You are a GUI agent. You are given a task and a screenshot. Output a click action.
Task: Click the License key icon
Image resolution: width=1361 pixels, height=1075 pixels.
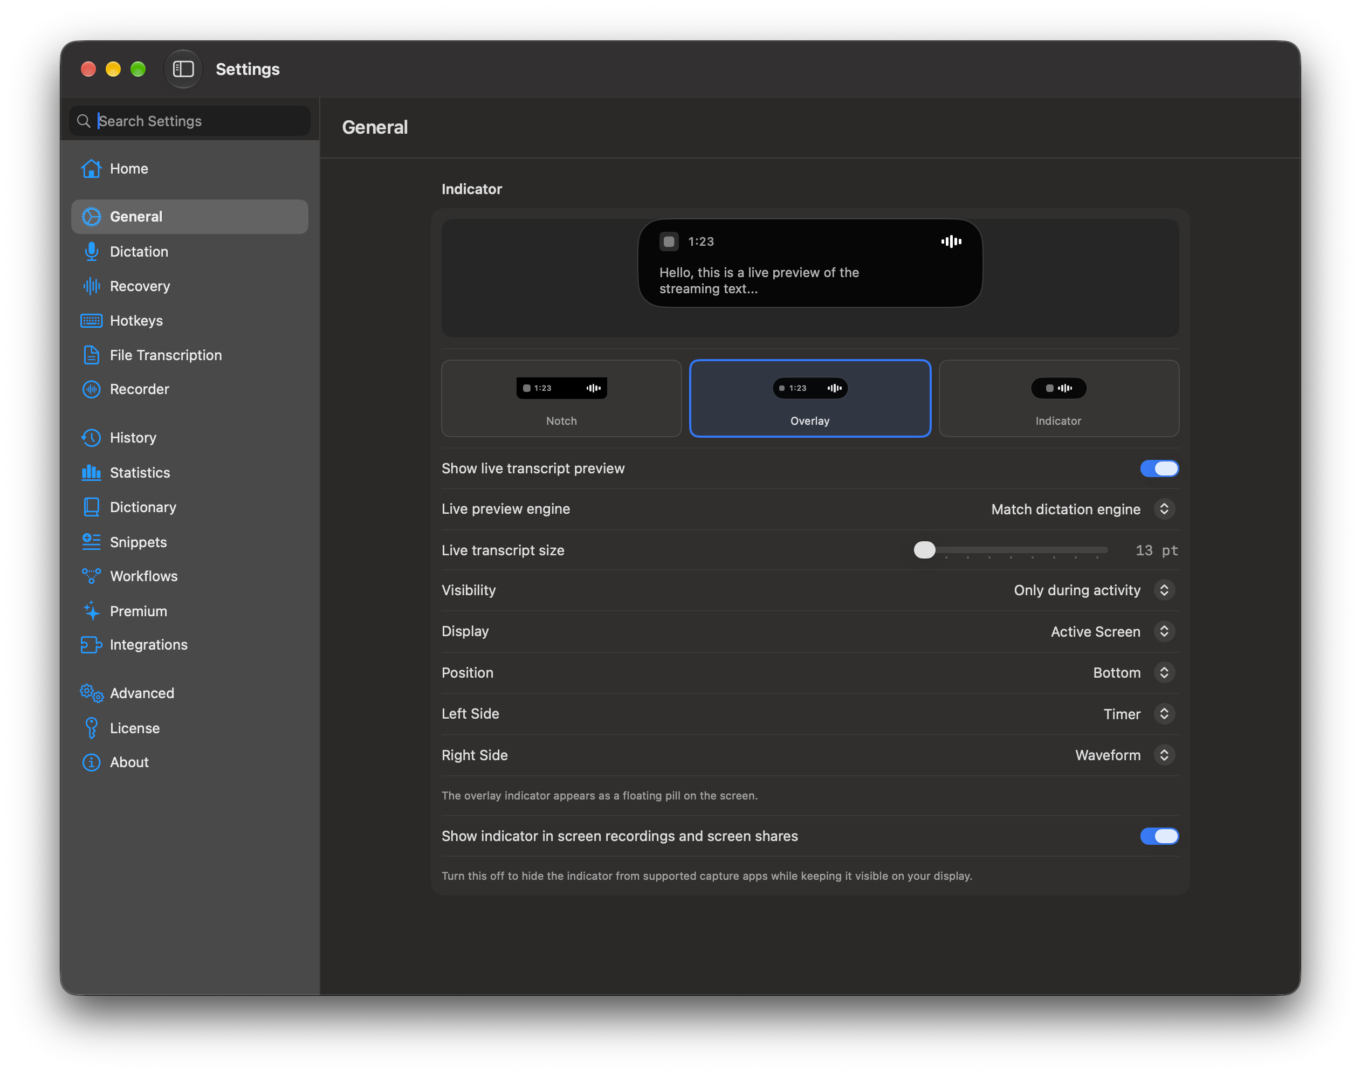point(91,728)
